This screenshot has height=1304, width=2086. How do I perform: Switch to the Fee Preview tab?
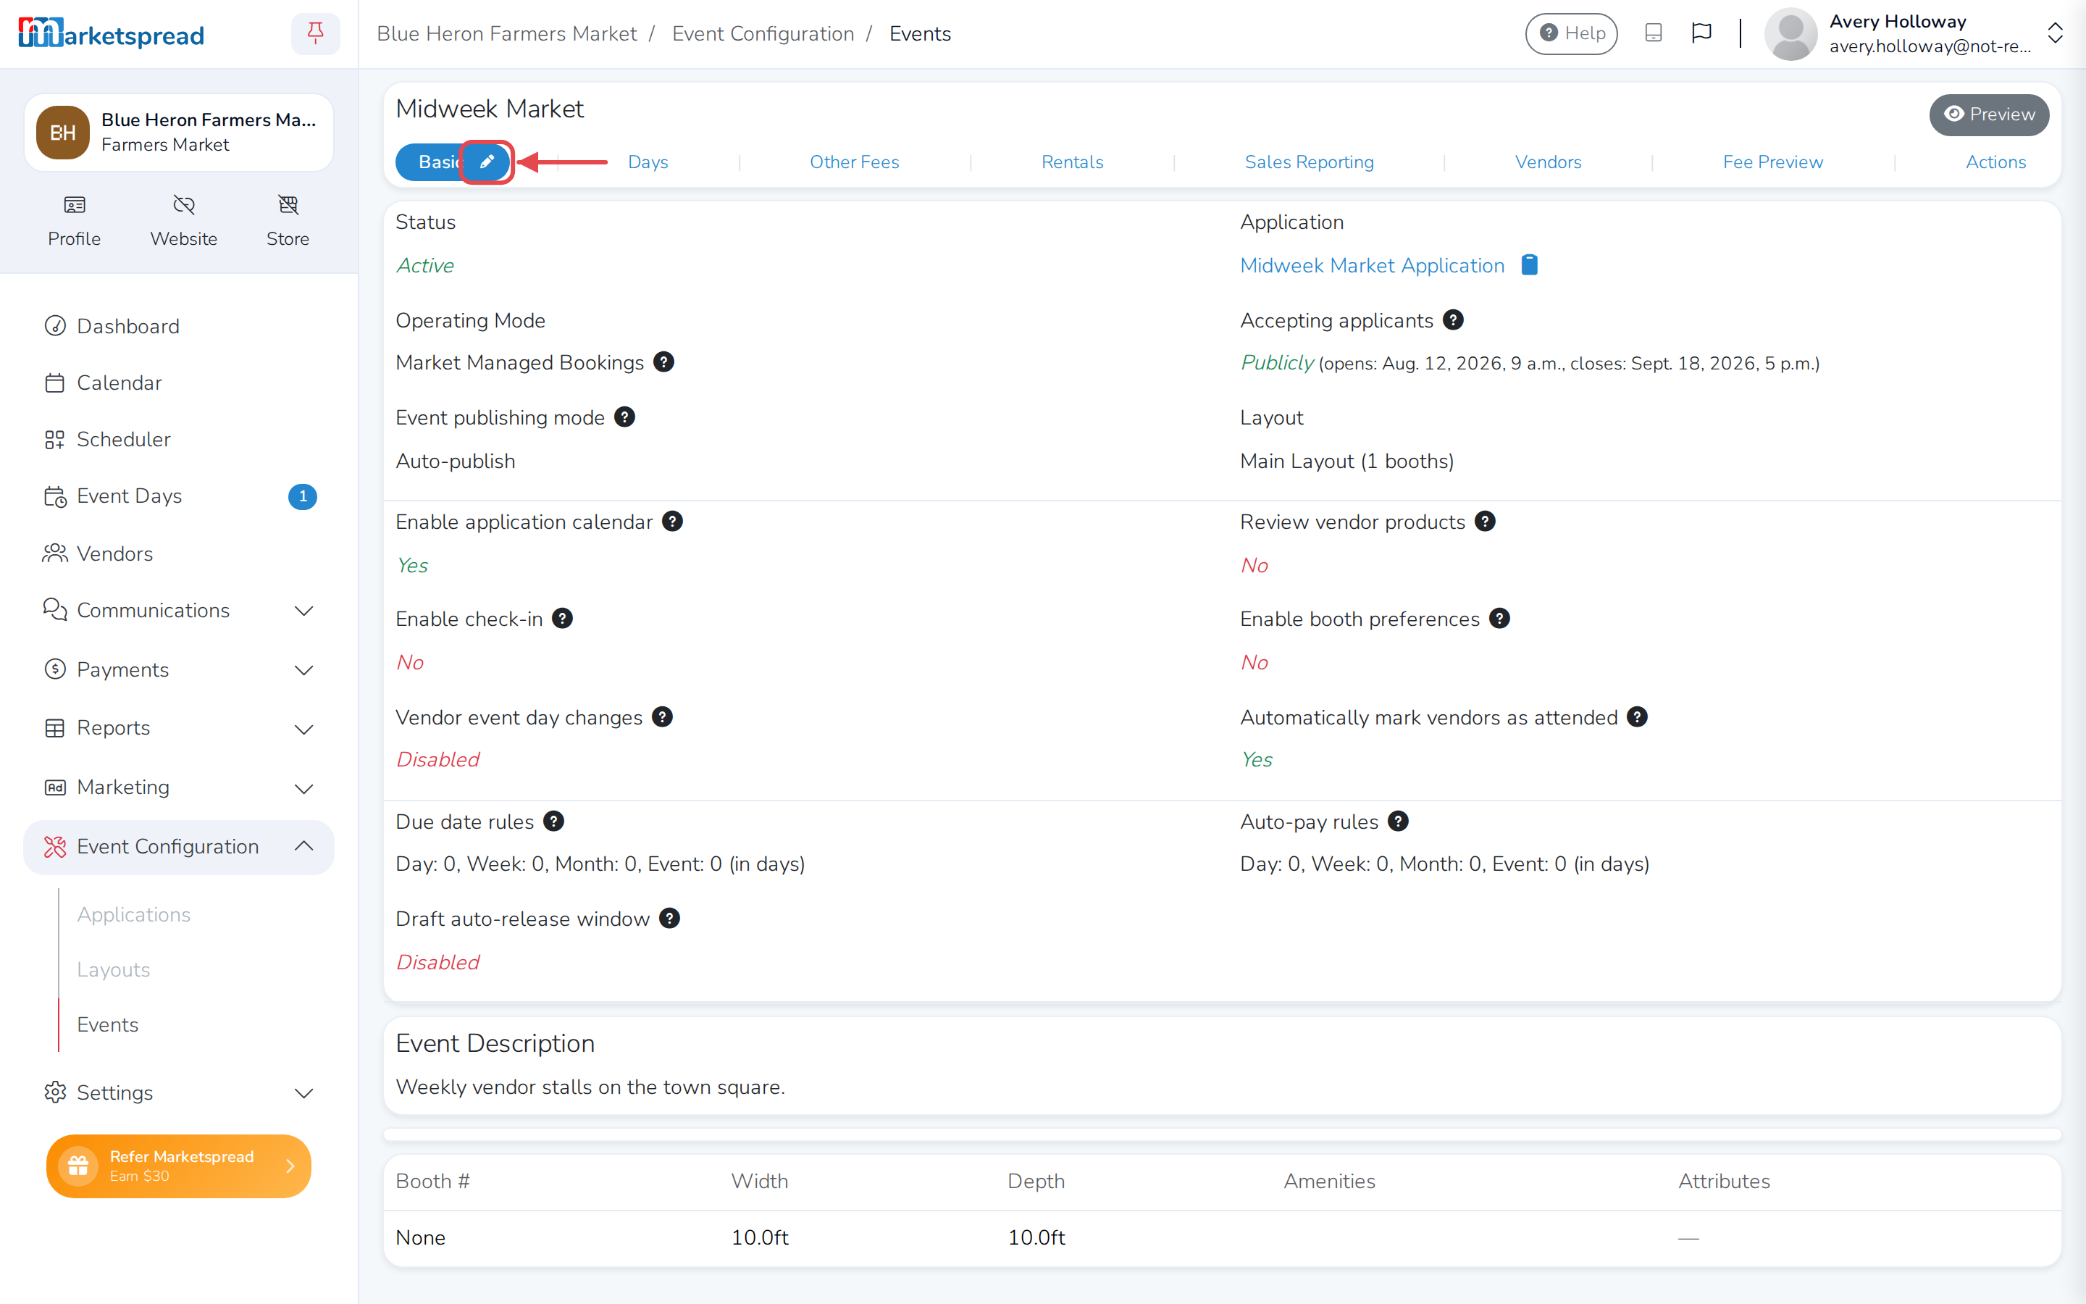(1773, 162)
